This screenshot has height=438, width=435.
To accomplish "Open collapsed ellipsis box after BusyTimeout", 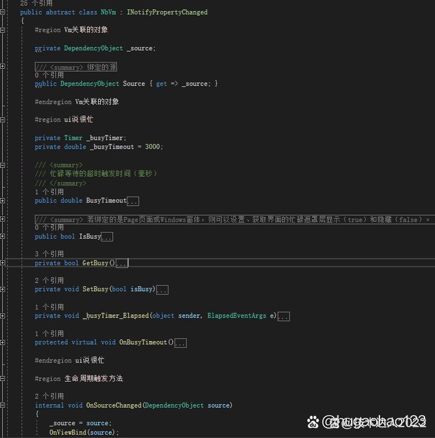I will pos(133,201).
